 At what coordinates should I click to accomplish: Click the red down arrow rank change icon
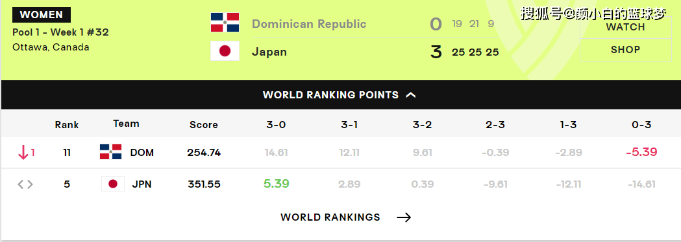tap(23, 153)
